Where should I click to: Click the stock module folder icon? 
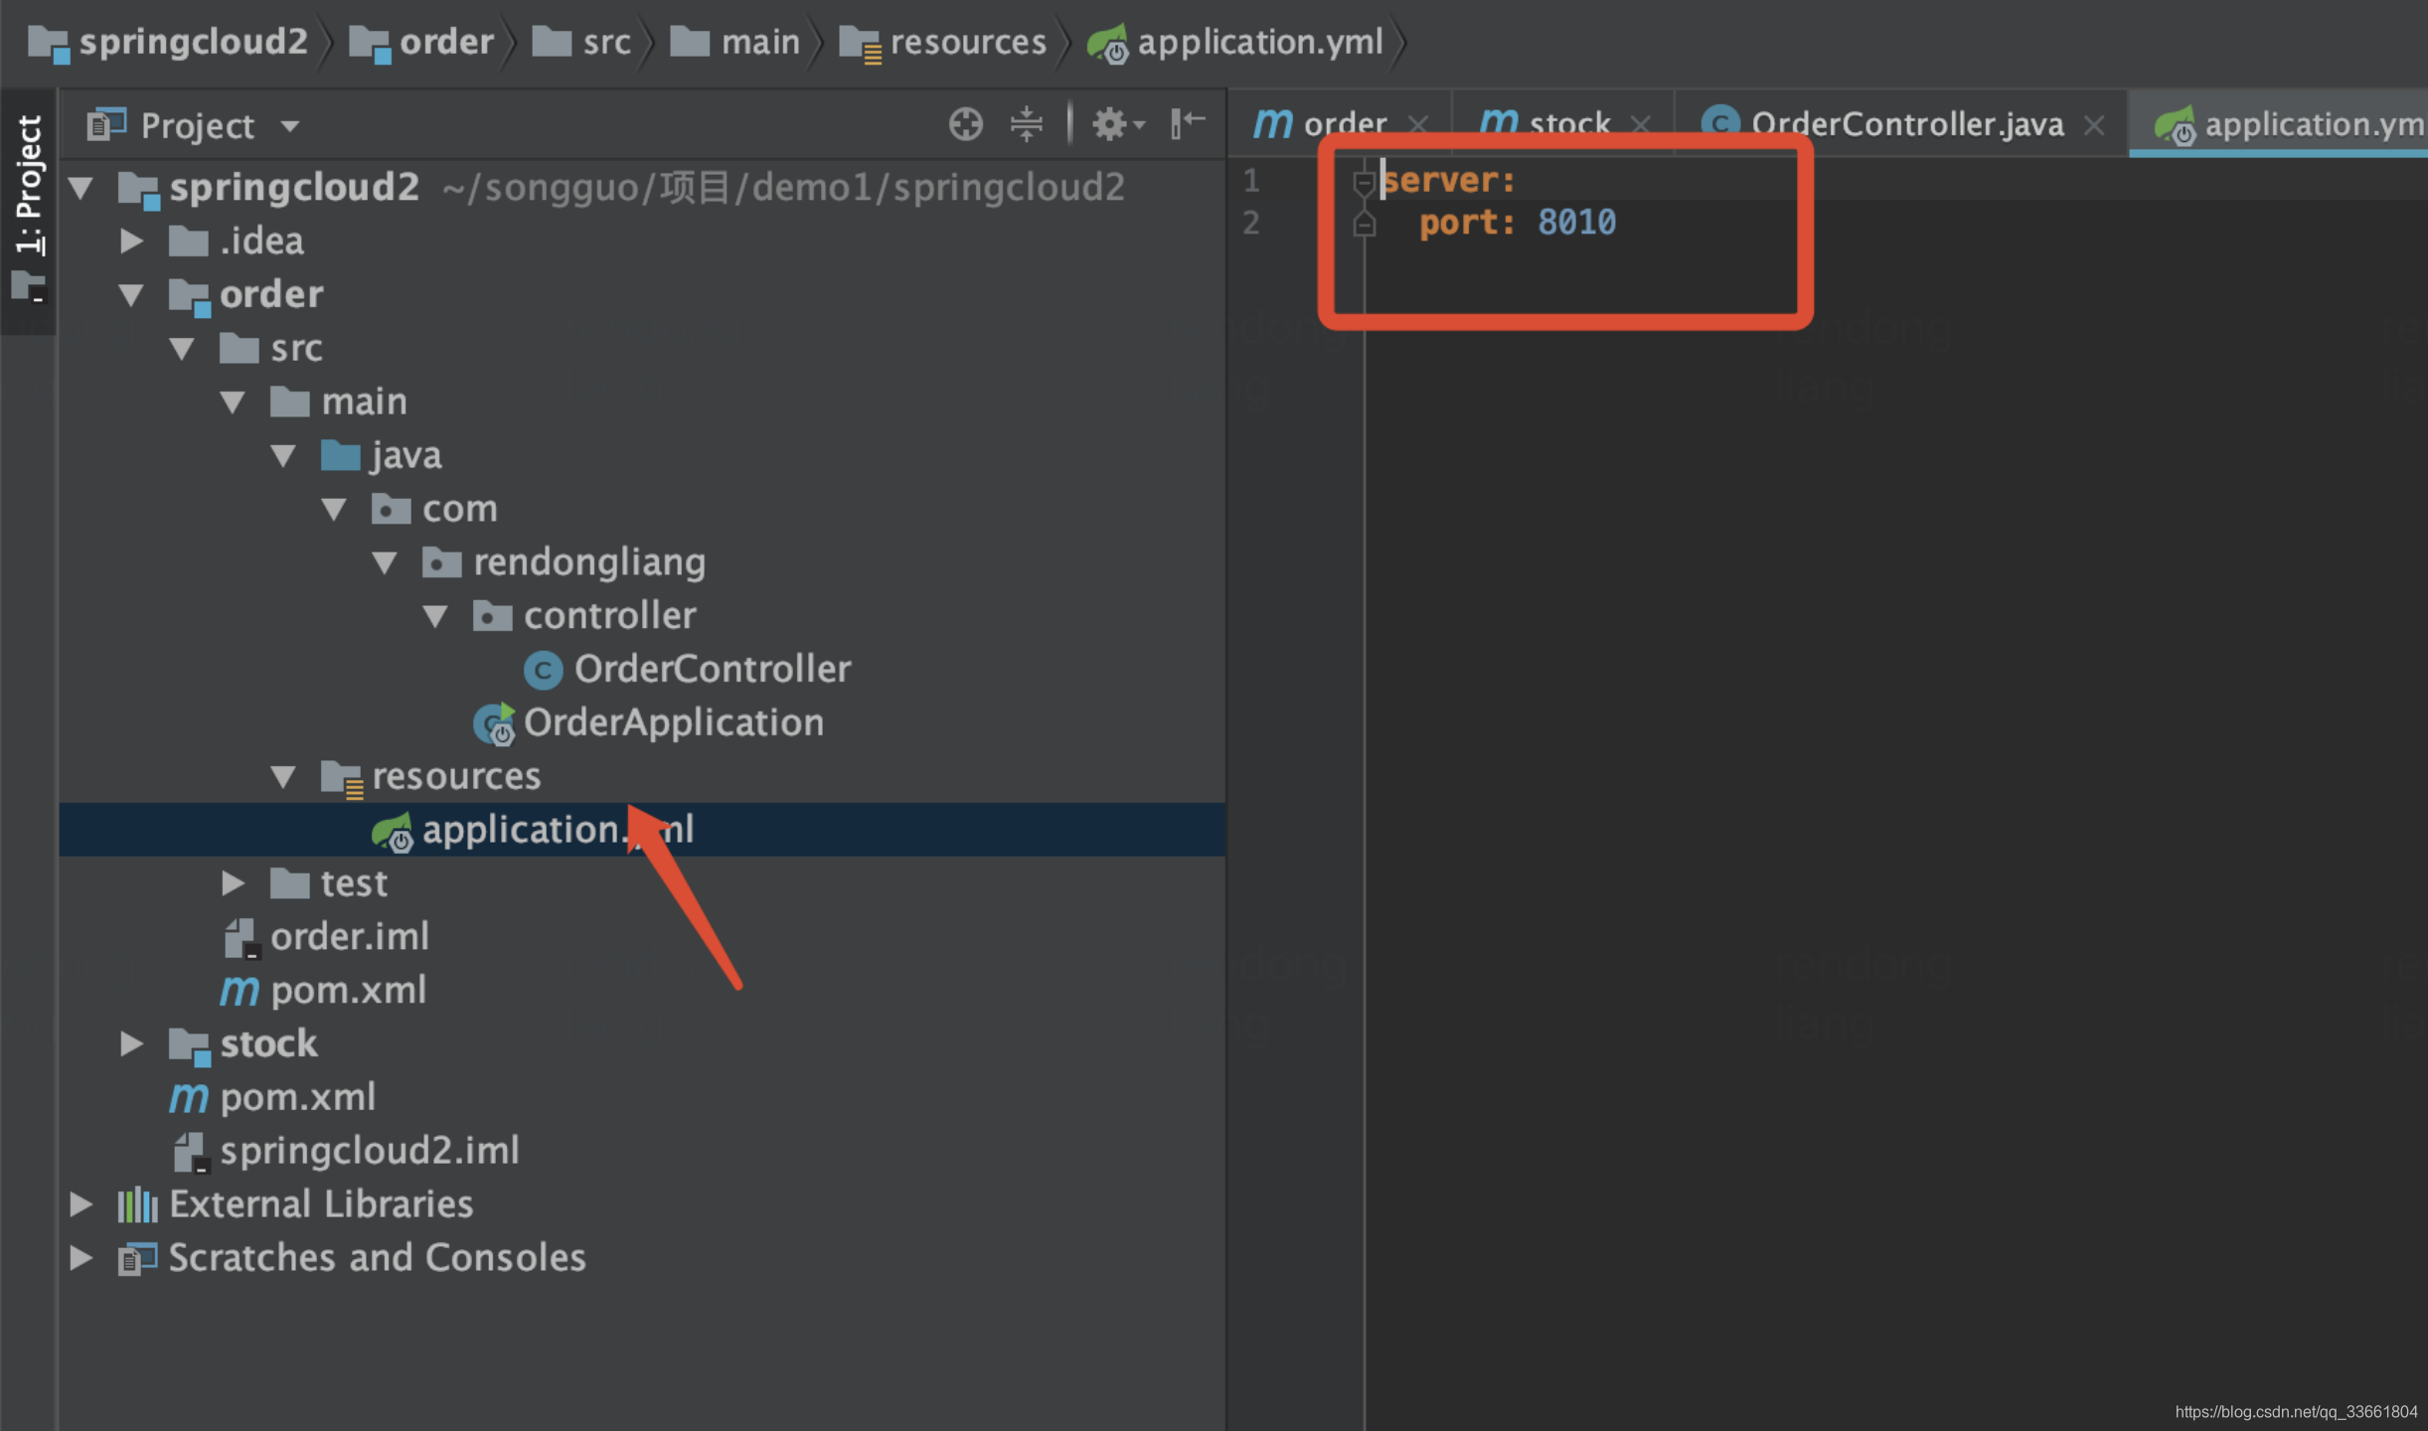coord(189,1045)
